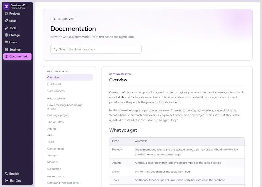Click the Documentation book icon in sidebar
Screen dimensions: 262x187
point(6,56)
